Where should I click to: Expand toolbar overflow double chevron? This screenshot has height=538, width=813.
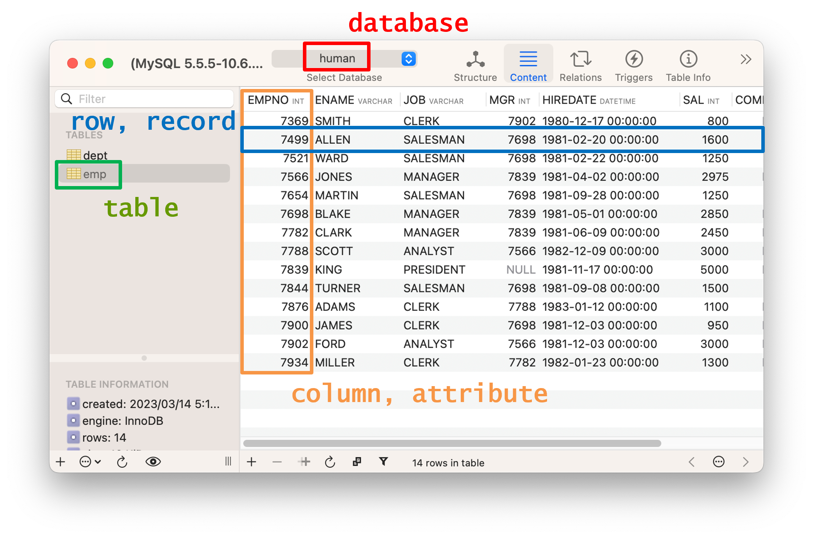click(745, 59)
